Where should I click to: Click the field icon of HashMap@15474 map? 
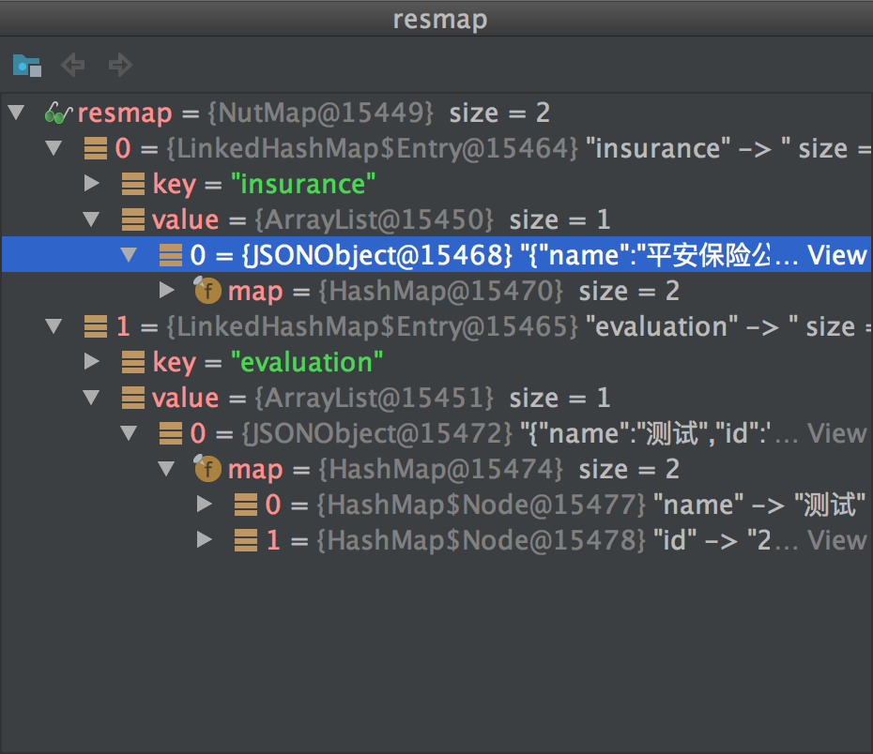point(207,469)
